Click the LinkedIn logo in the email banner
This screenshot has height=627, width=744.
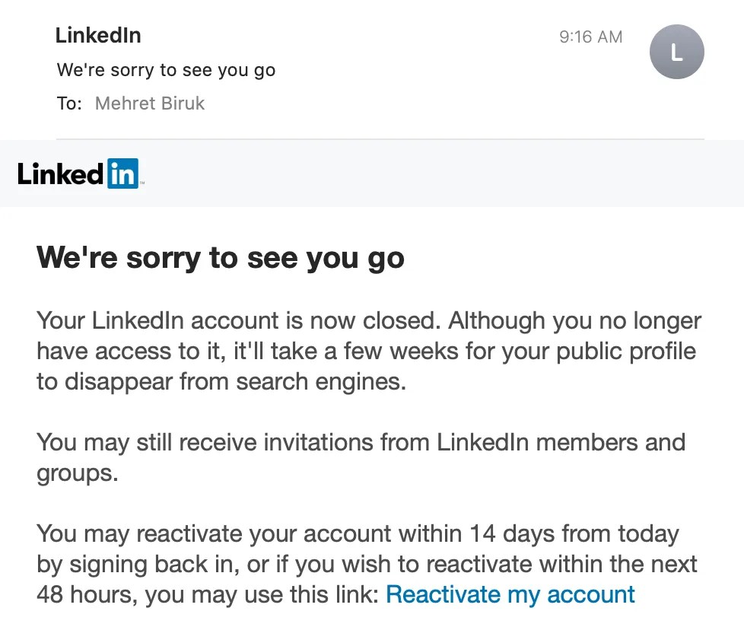(x=78, y=173)
